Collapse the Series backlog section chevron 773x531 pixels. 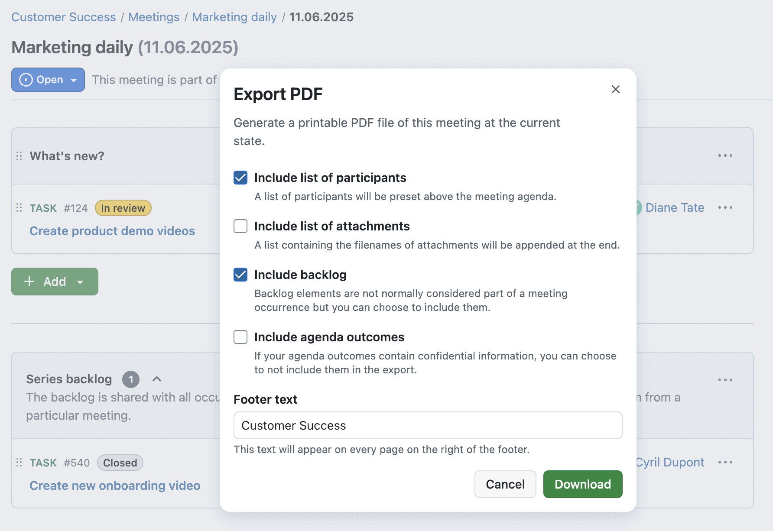click(157, 379)
